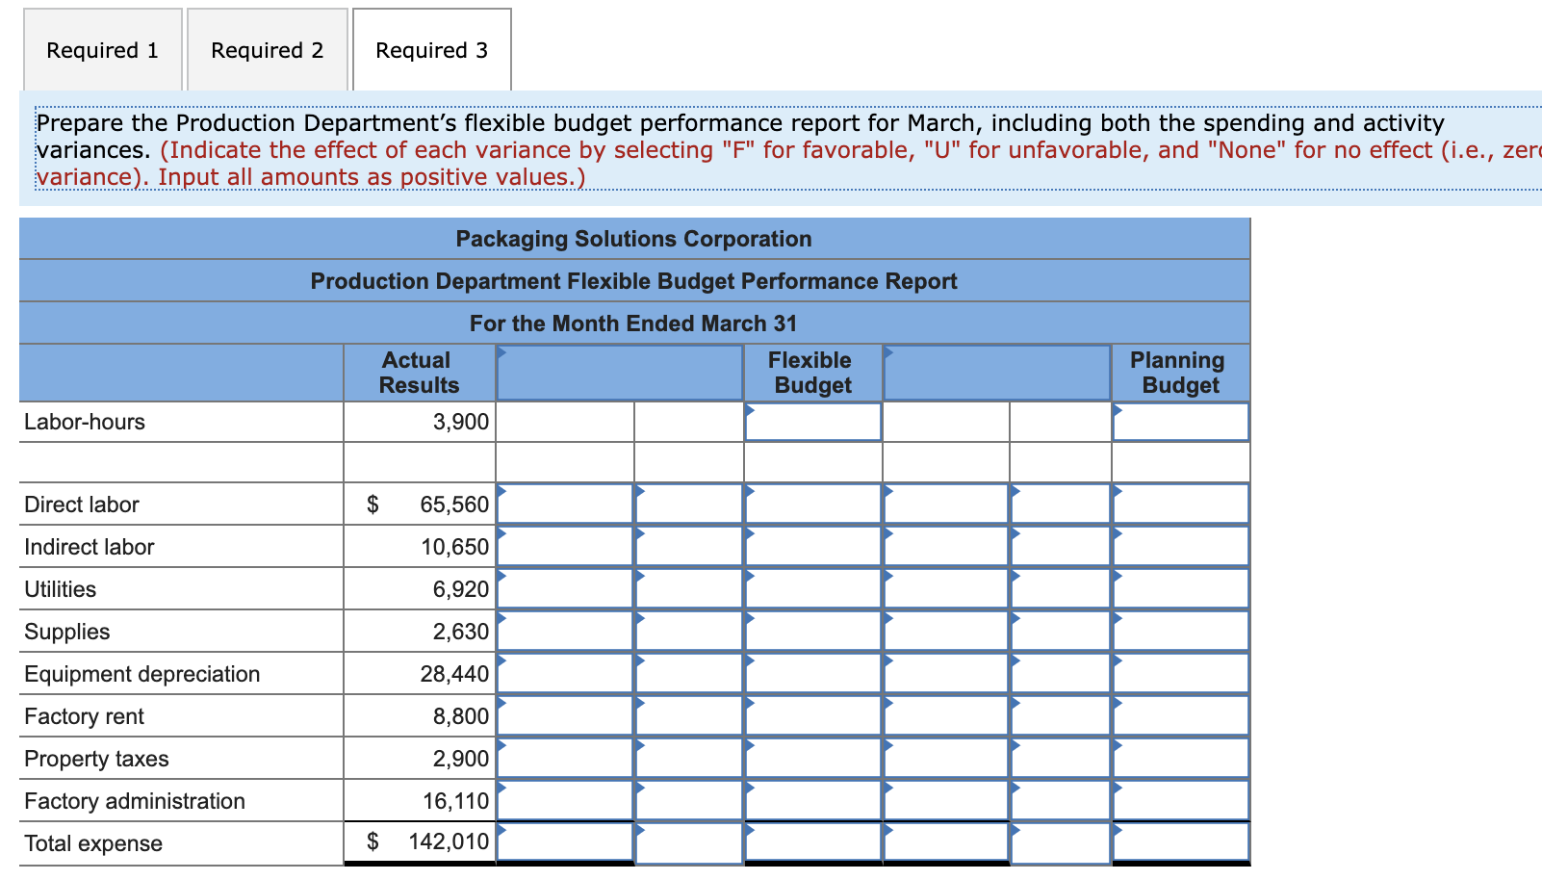Screen dimensions: 1542x880
Task: Open the Factory rent activity variance F/U dropdown
Action: coord(1061,716)
